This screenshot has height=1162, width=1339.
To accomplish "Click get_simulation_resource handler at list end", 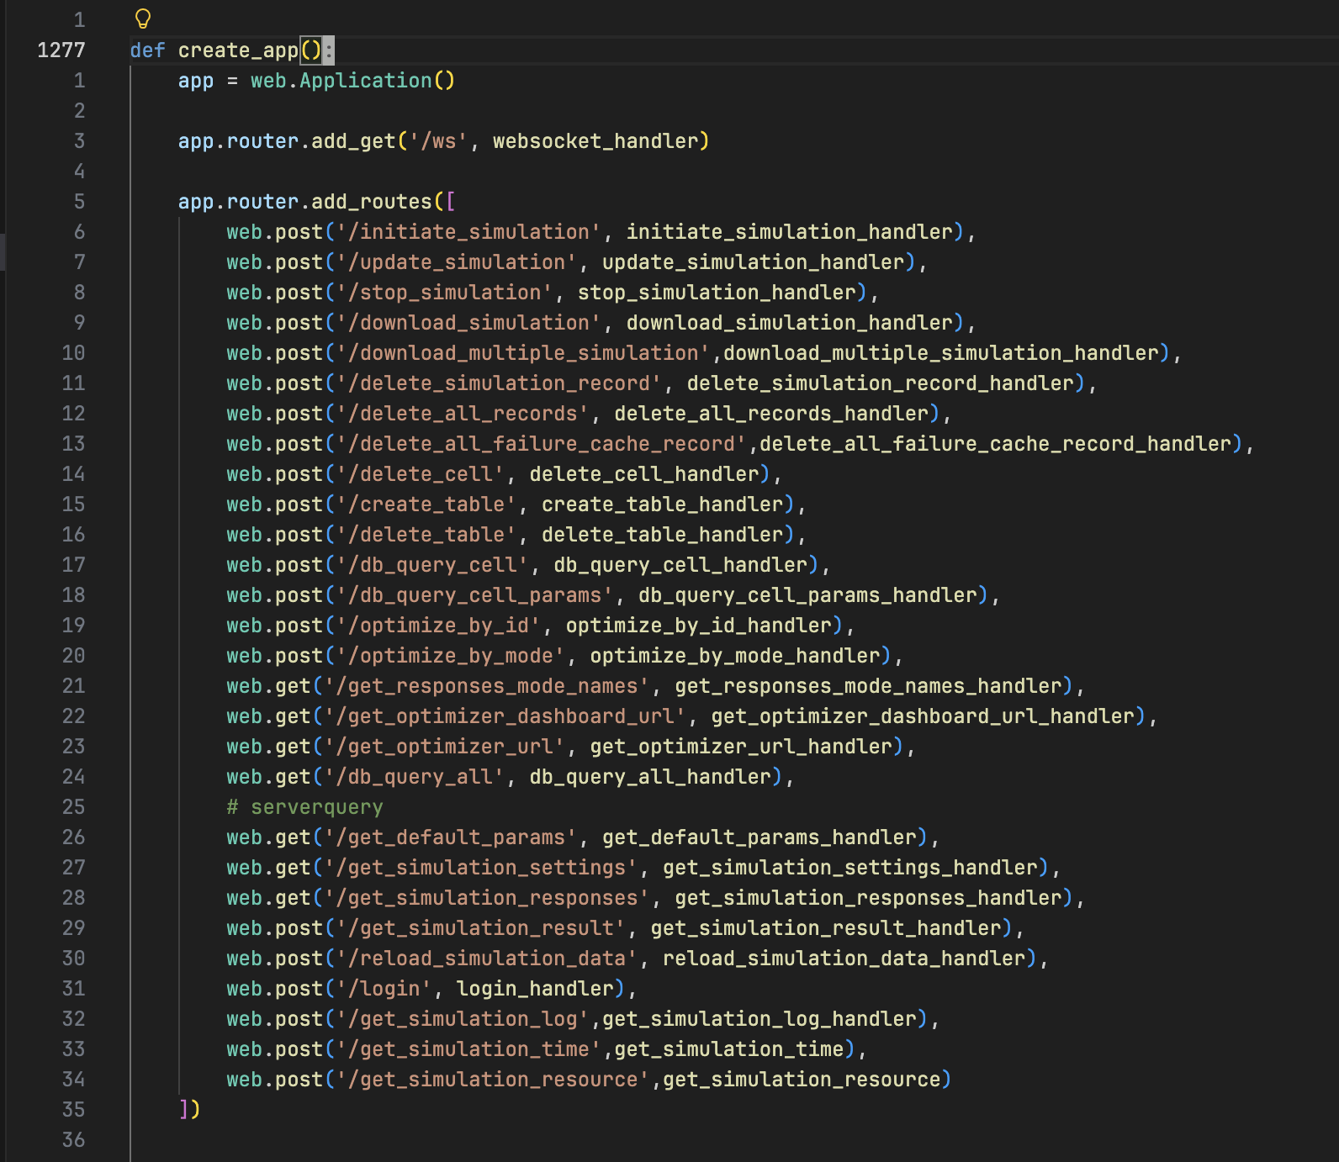I will 802,1080.
